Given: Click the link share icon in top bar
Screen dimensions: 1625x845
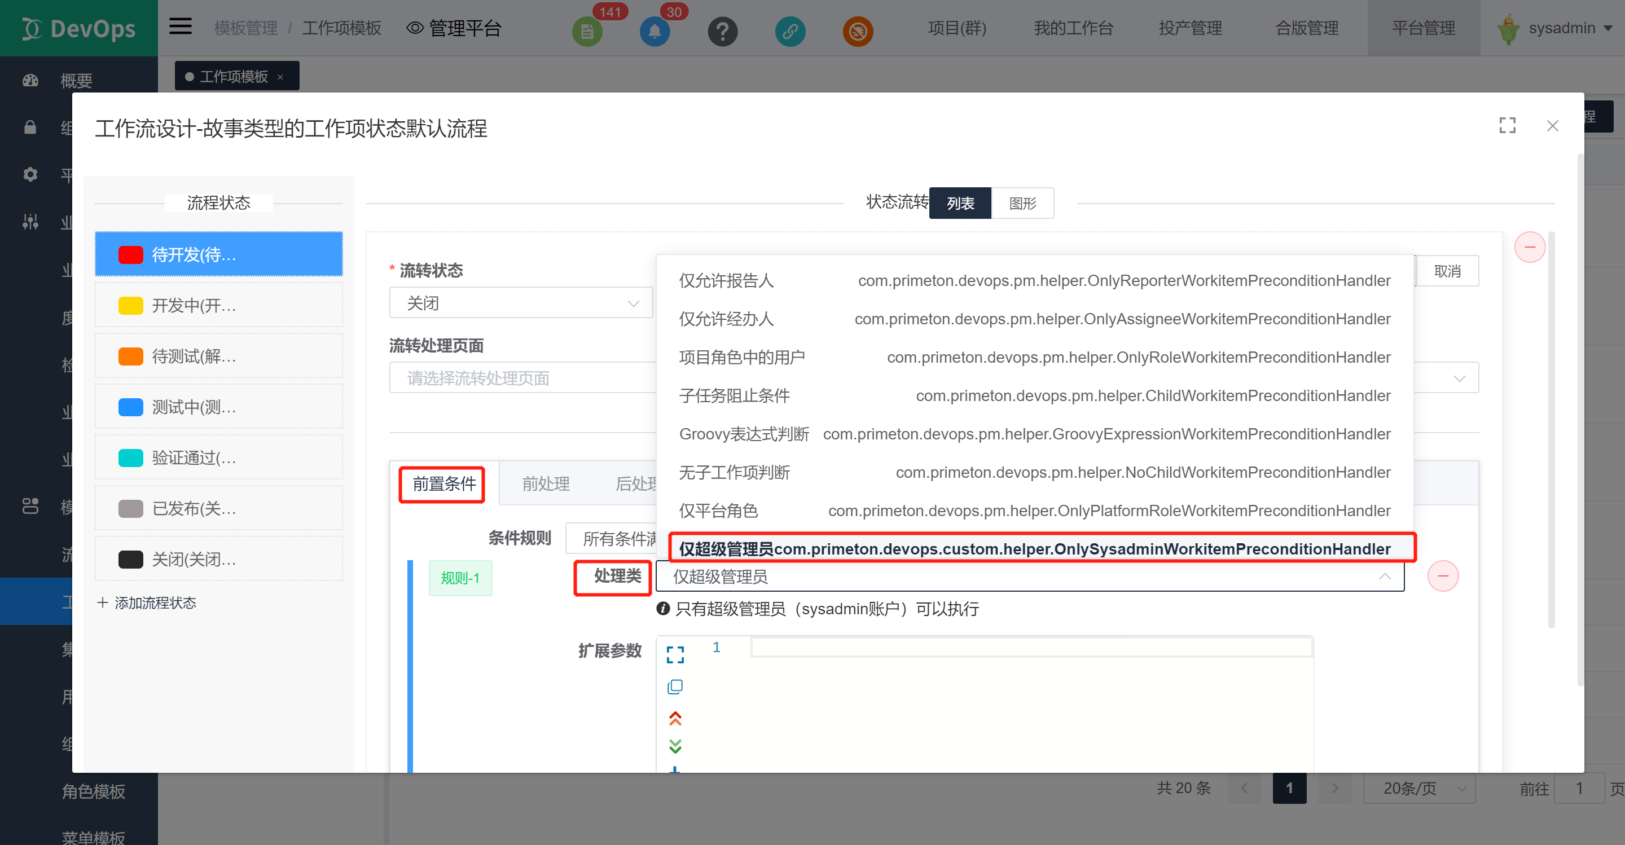Looking at the screenshot, I should click(x=790, y=30).
